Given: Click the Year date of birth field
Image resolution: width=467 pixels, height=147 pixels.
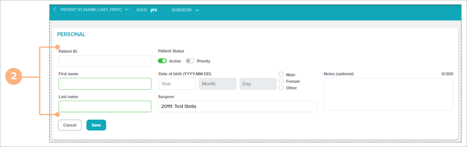Looking at the screenshot, I should (x=177, y=84).
